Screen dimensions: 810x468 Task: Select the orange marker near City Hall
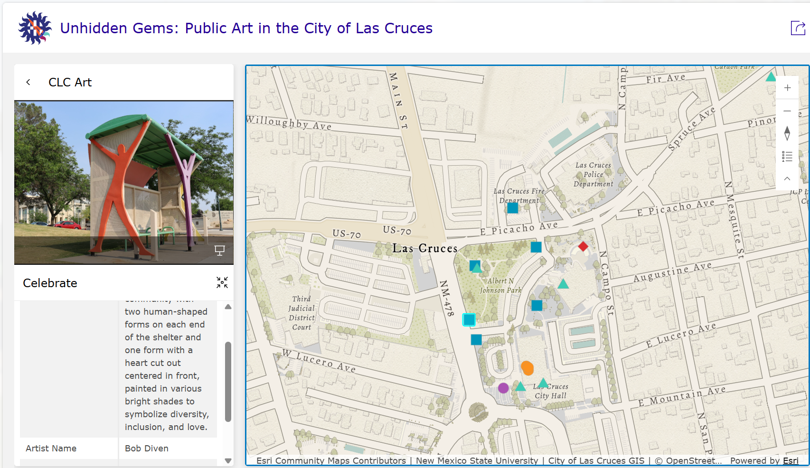(527, 368)
